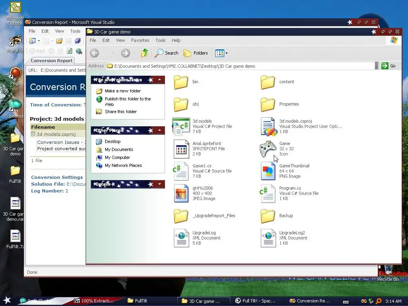
Task: Click the Go button next to address bar
Action: pyautogui.click(x=388, y=66)
